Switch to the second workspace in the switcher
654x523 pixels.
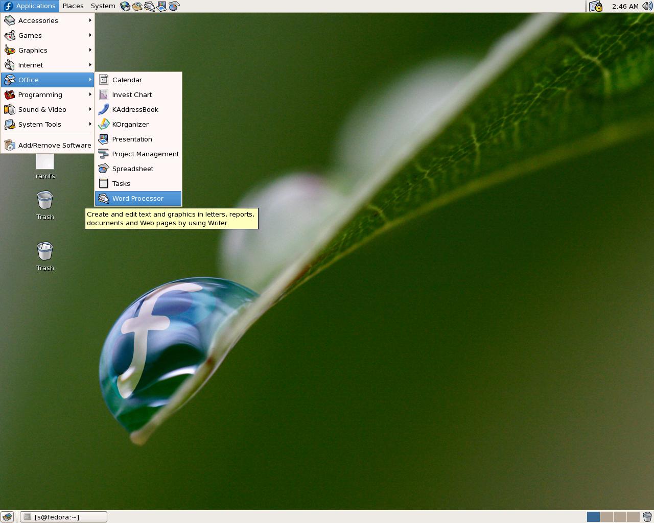click(606, 517)
